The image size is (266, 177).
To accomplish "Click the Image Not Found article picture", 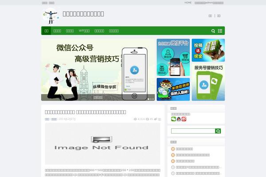I will (x=102, y=144).
